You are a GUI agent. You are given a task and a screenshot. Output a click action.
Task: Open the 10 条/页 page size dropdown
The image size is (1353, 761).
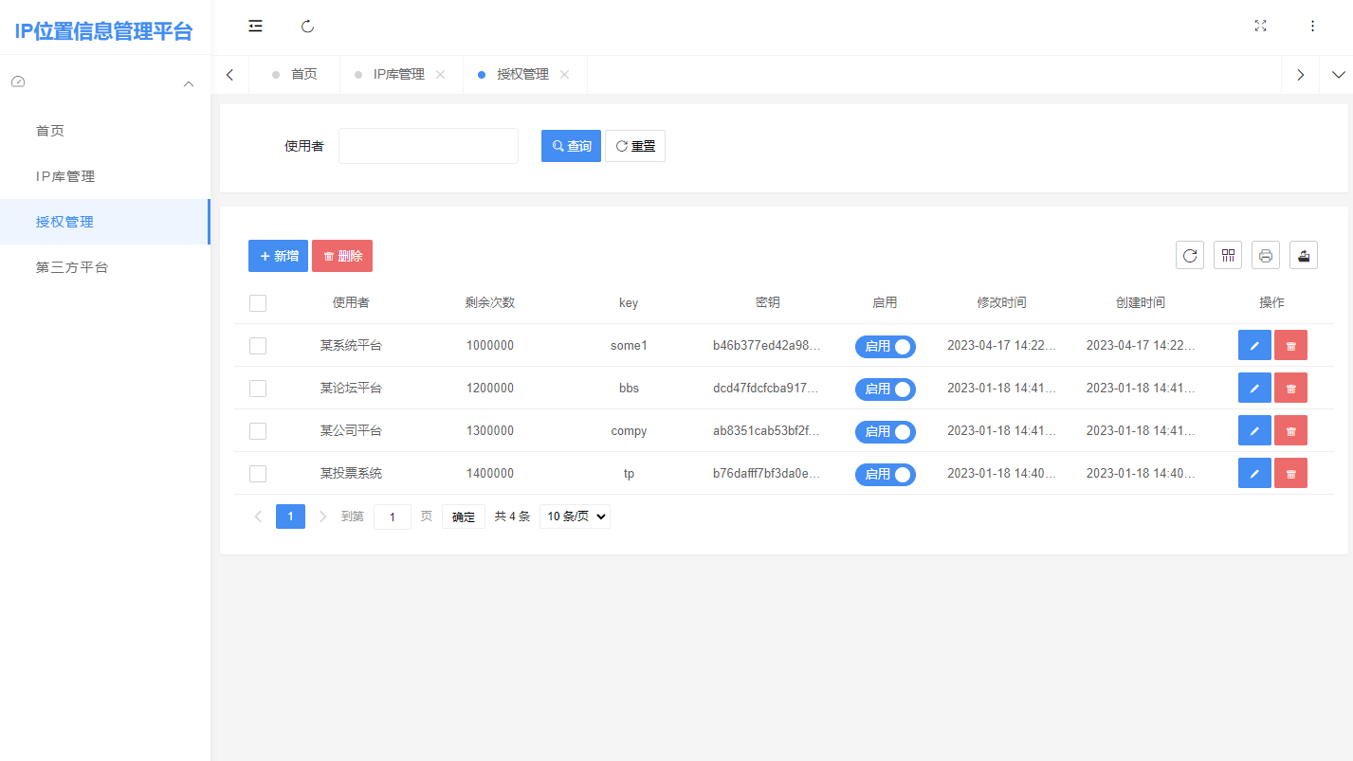click(x=575, y=516)
